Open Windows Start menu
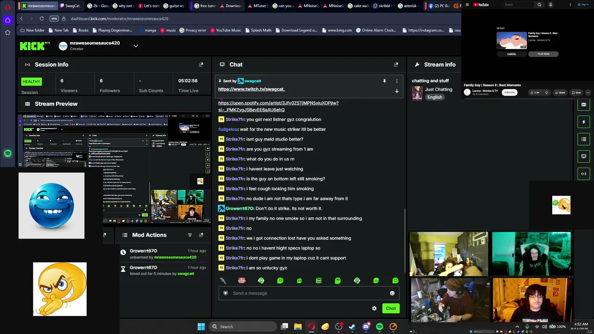The height and width of the screenshot is (334, 594). (x=201, y=327)
